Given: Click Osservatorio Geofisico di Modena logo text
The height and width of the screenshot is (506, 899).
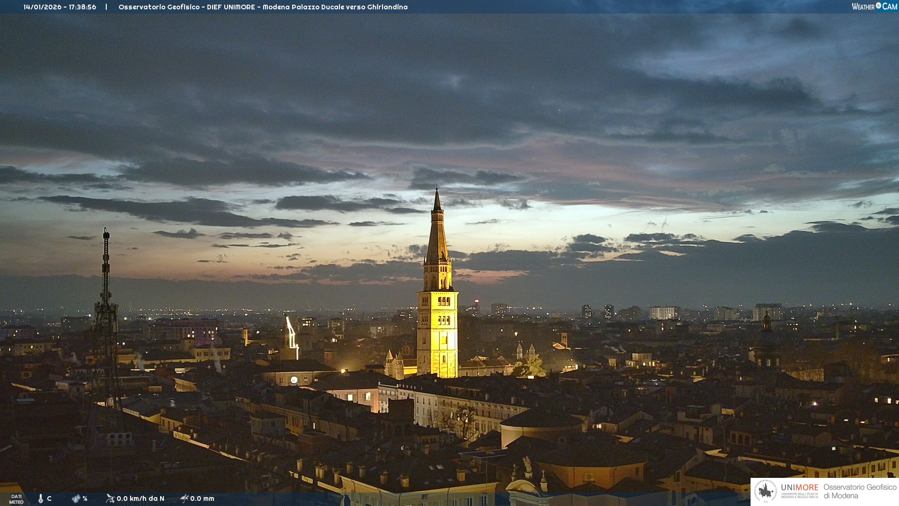Looking at the screenshot, I should click(860, 491).
